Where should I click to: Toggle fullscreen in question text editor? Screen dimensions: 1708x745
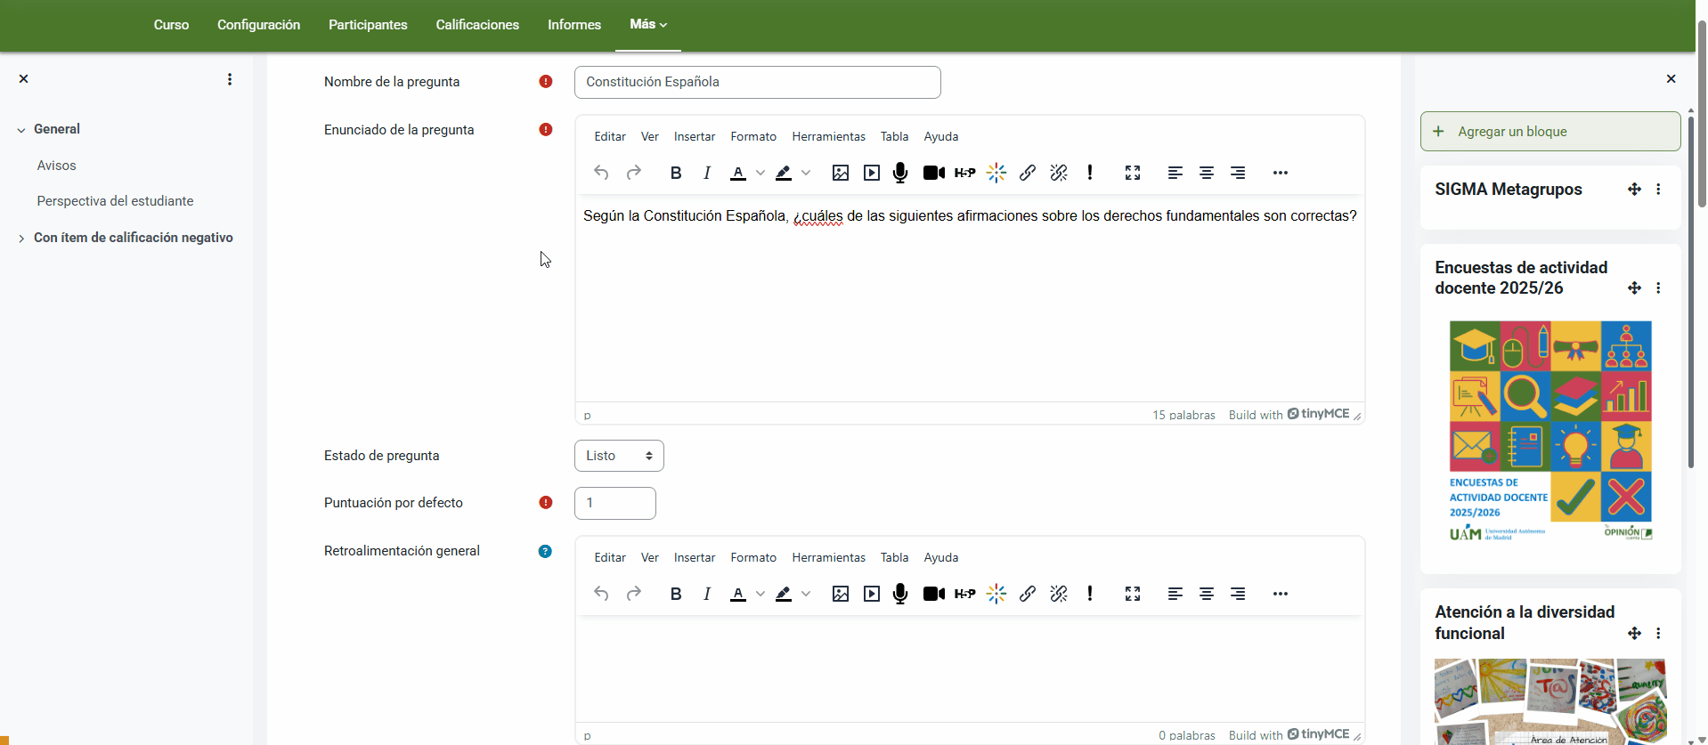coord(1132,173)
